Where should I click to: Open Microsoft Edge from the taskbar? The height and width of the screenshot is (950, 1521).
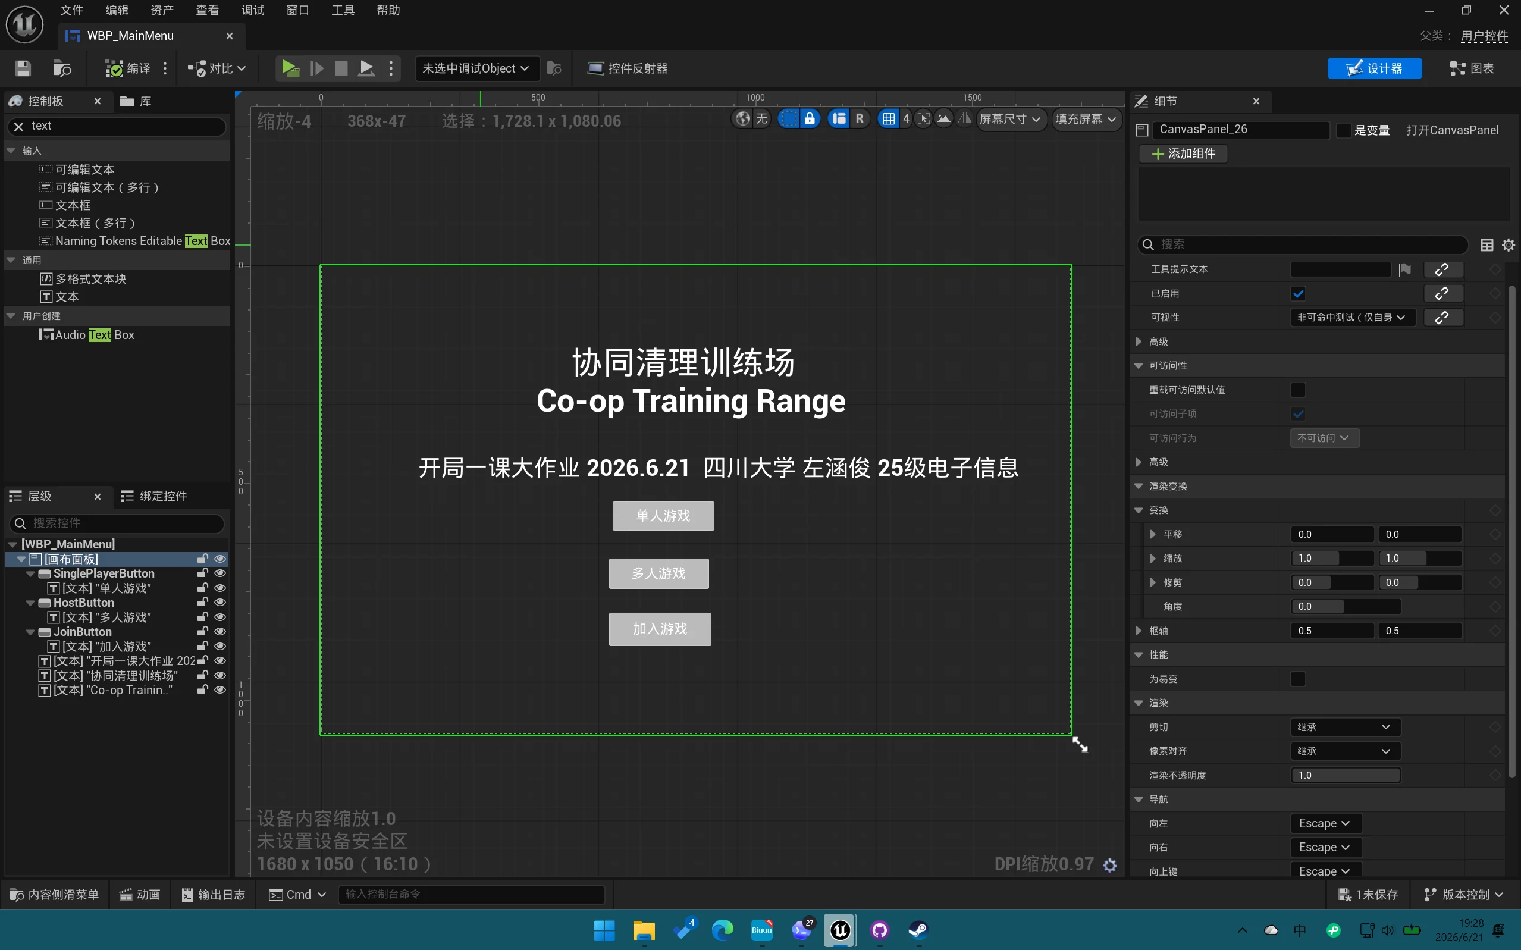point(723,930)
